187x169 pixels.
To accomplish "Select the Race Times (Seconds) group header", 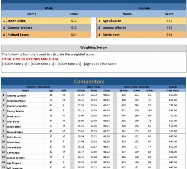I will [136, 87].
